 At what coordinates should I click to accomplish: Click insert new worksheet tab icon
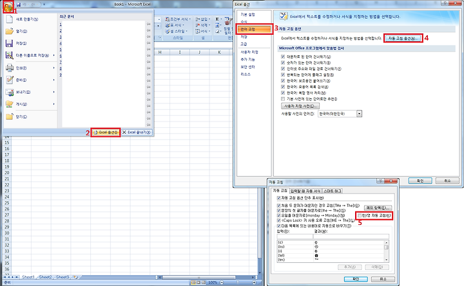coord(75,277)
